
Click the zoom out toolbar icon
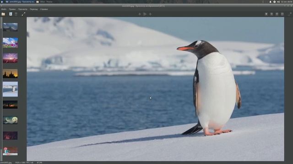pyautogui.click(x=271, y=14)
